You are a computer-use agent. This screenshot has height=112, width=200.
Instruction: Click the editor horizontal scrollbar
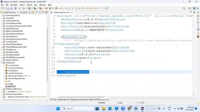tap(82, 97)
